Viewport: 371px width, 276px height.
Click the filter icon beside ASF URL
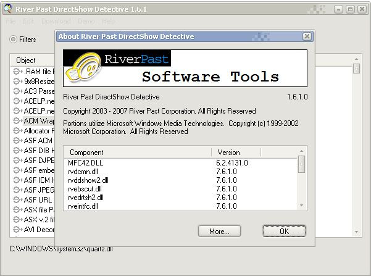17,200
